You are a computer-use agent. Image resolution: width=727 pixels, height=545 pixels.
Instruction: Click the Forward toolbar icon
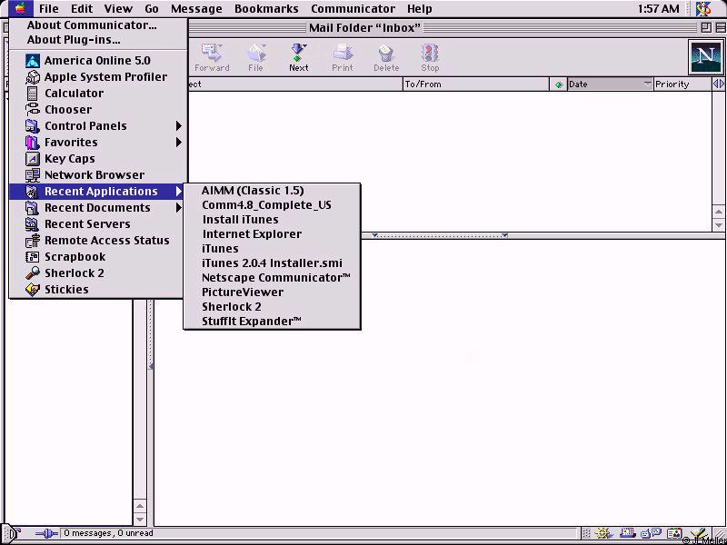pos(212,56)
